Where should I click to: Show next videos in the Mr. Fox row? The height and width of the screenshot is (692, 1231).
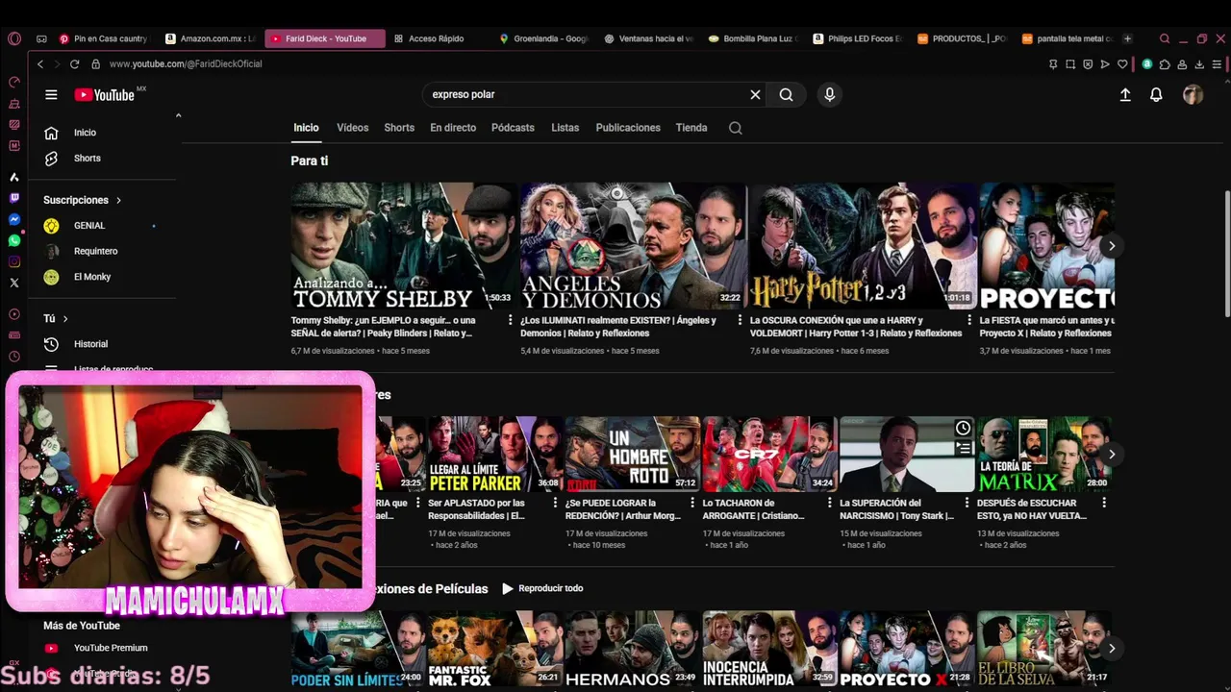pyautogui.click(x=1111, y=648)
